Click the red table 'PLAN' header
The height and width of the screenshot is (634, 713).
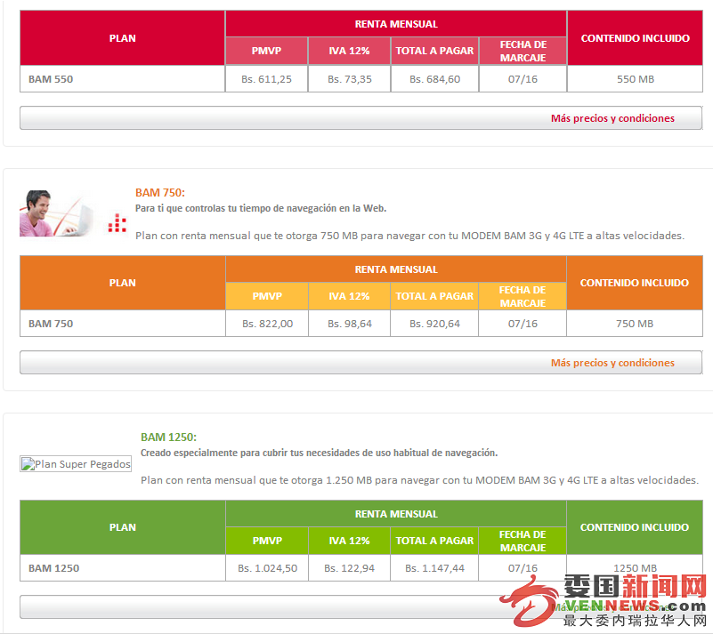[x=122, y=38]
